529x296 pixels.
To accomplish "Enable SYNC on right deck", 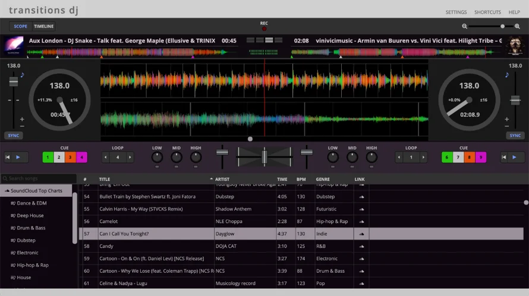I will click(x=515, y=136).
